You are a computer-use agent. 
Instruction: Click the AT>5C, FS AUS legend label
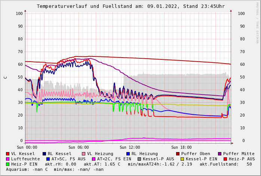click(x=68, y=159)
